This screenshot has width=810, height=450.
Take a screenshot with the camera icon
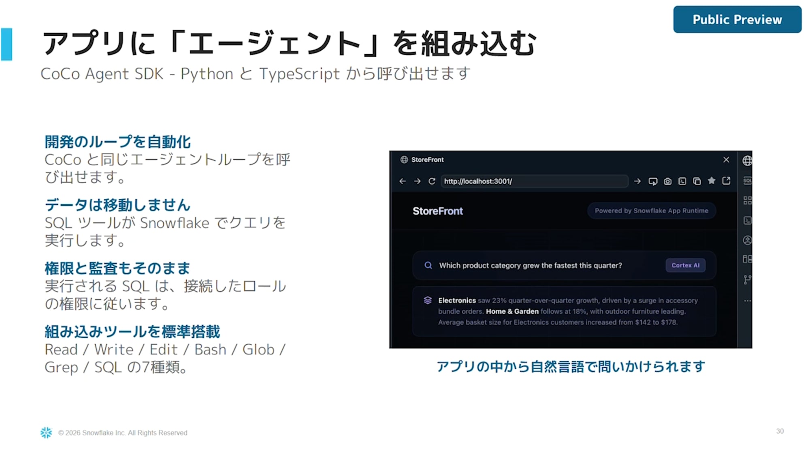click(667, 181)
